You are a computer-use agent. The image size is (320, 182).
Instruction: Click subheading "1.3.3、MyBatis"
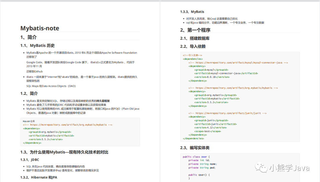click(x=192, y=12)
